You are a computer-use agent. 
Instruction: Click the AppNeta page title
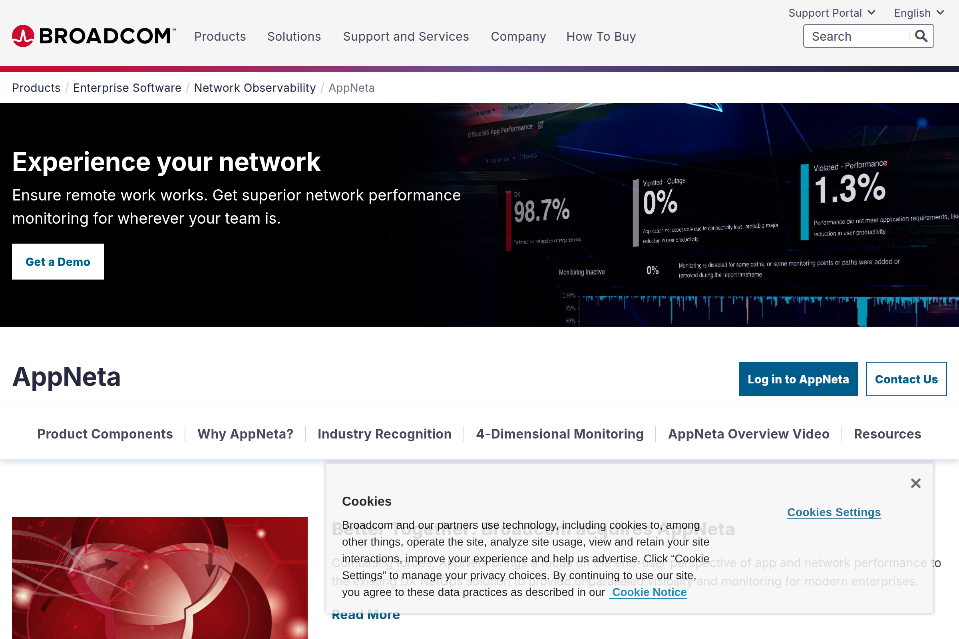(66, 377)
